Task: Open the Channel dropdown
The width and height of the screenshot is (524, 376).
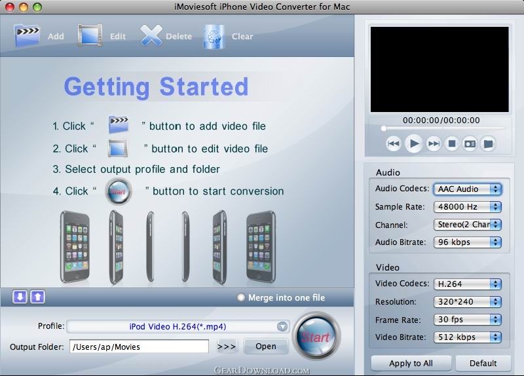Action: 468,224
